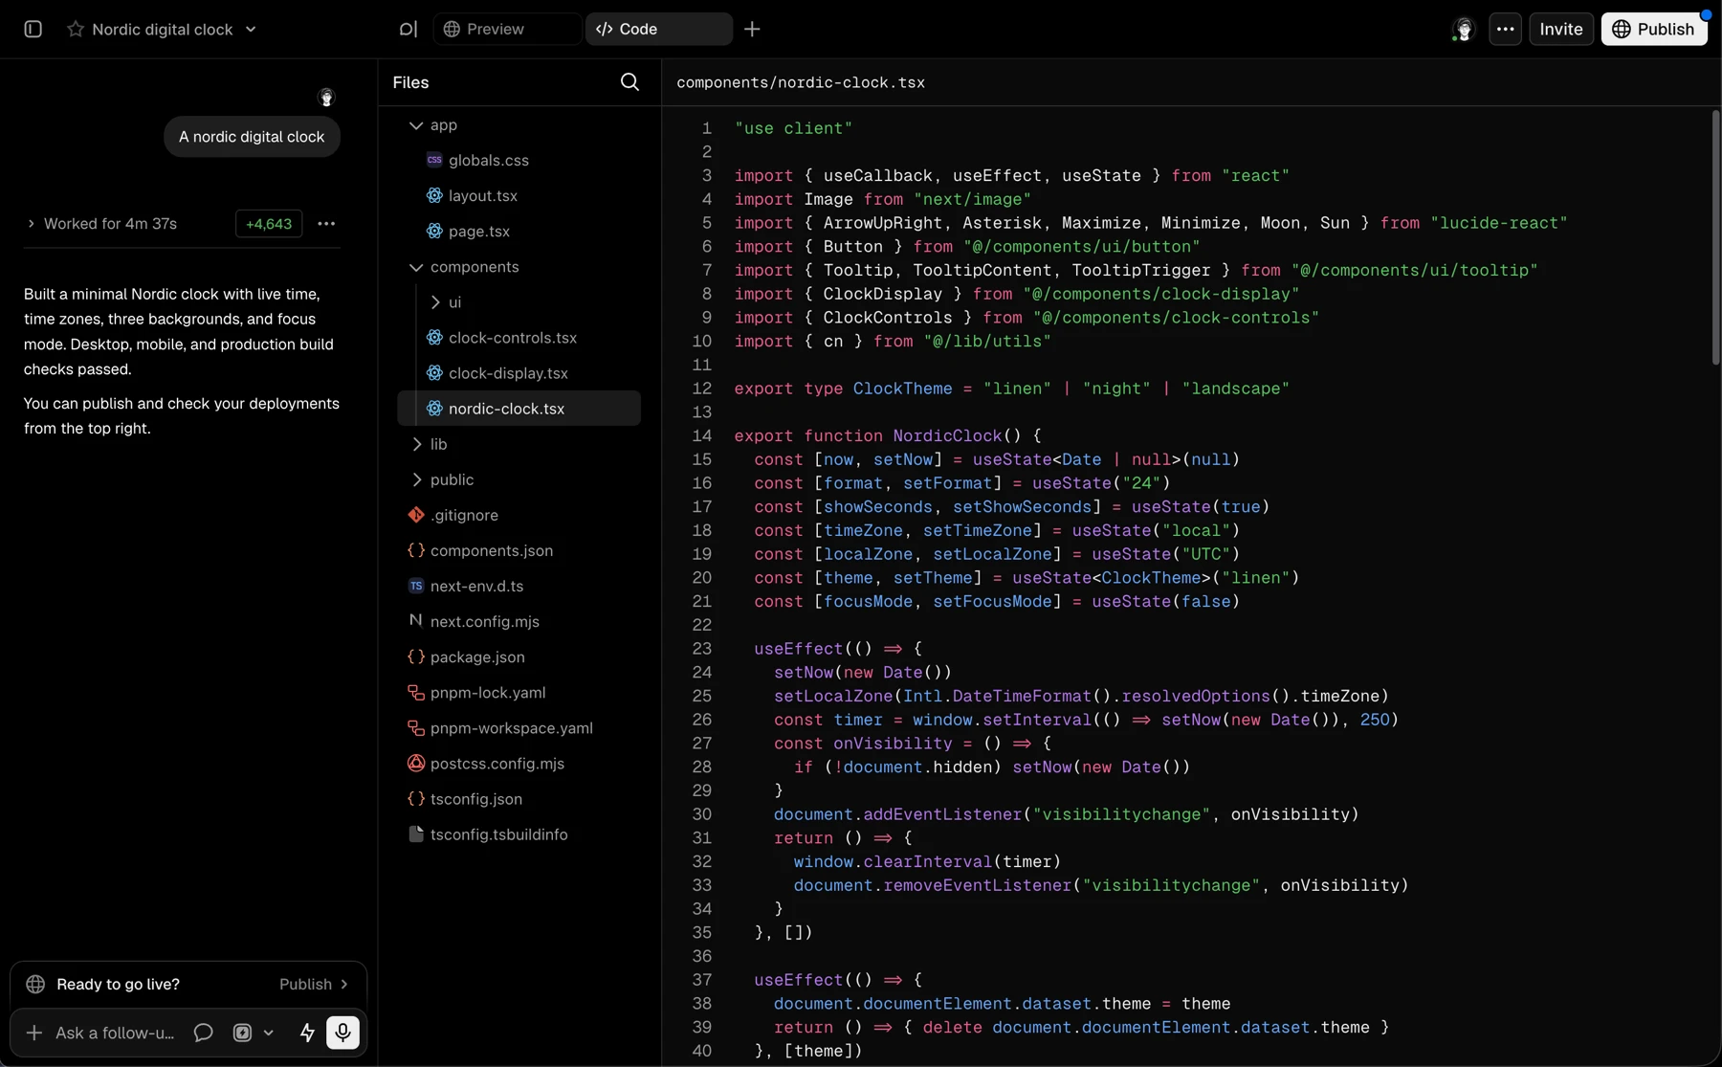Viewport: 1722px width, 1067px height.
Task: Click the +4,643 changes badge
Action: 269,223
